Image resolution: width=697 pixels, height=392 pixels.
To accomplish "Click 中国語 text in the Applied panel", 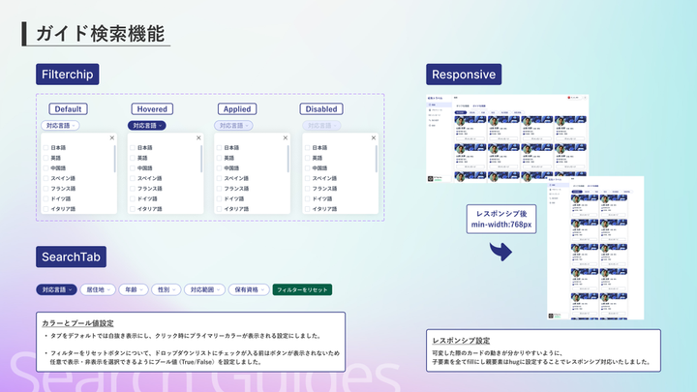I will tap(231, 168).
